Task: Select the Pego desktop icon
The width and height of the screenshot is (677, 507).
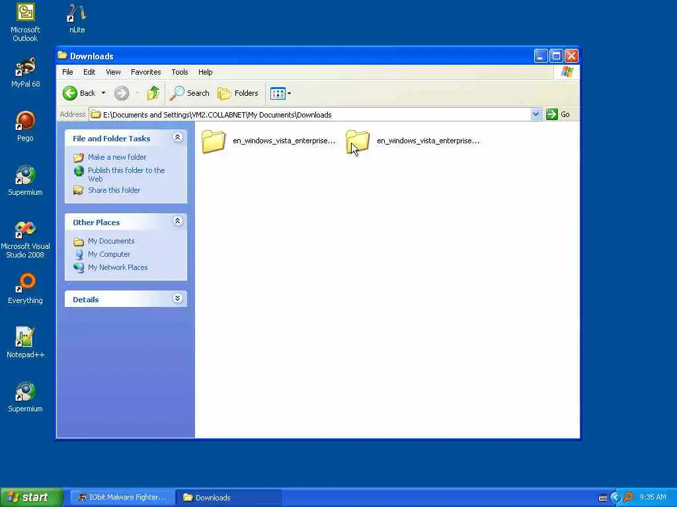Action: (26, 126)
